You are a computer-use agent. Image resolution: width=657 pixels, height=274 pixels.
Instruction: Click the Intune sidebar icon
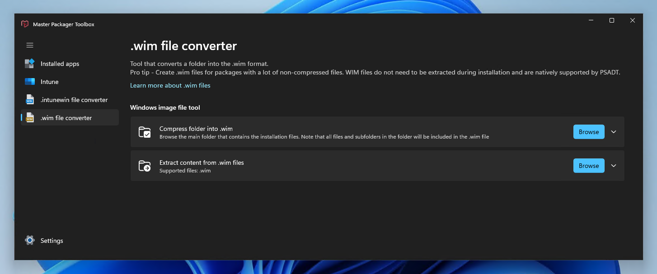click(30, 82)
